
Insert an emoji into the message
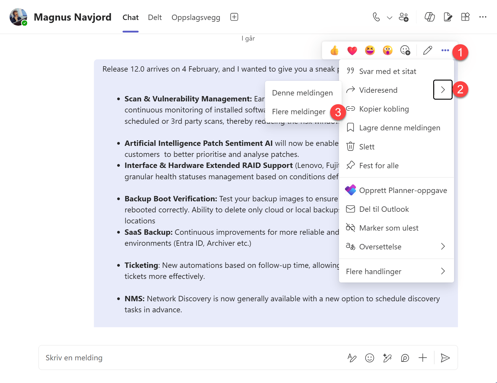(x=370, y=358)
